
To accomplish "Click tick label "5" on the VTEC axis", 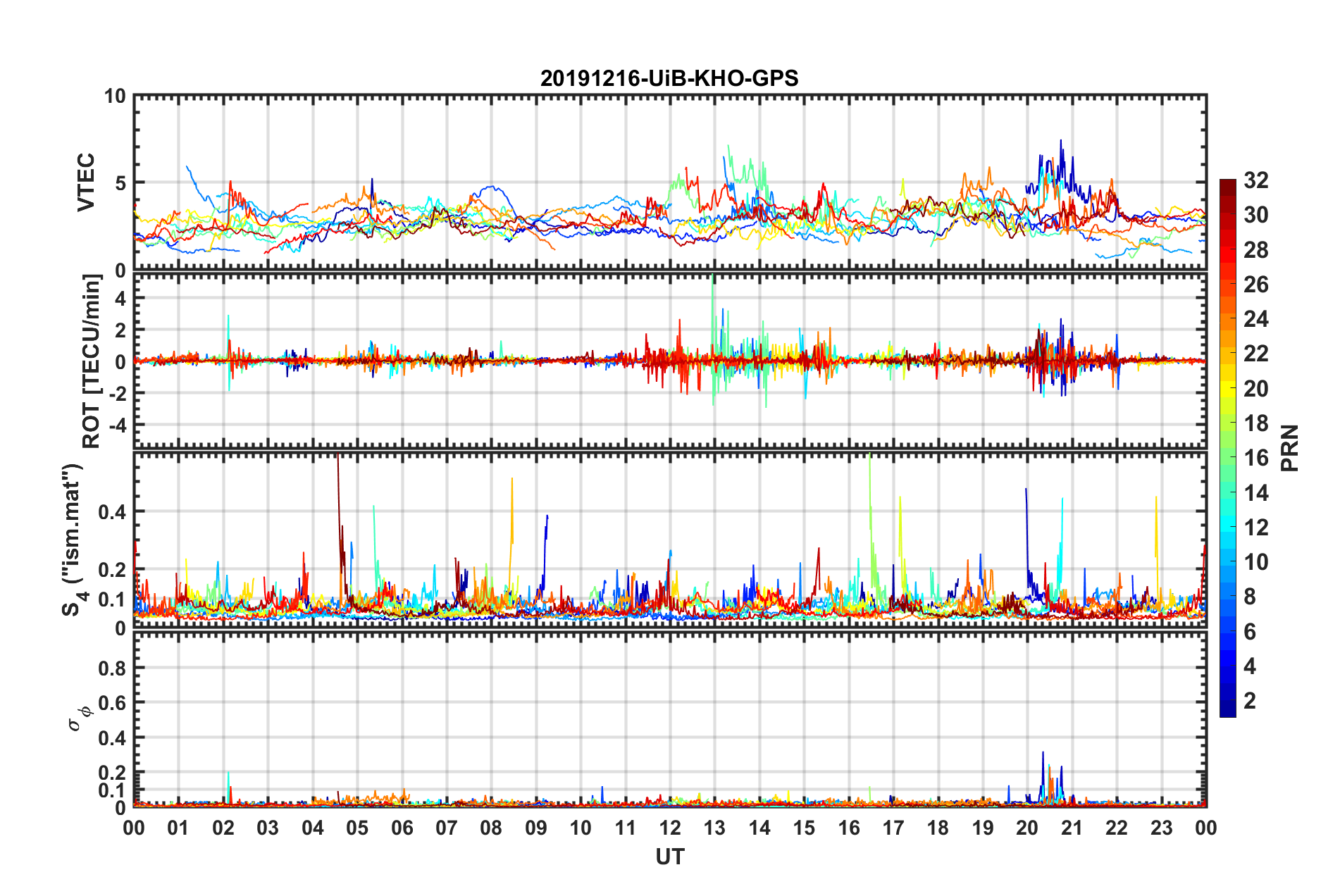I will coord(120,183).
